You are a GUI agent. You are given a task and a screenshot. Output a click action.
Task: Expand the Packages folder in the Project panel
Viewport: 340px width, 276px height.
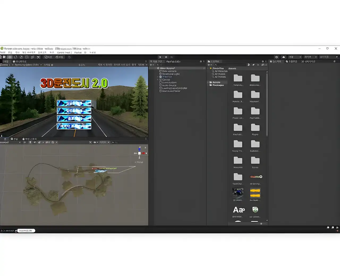click(209, 85)
